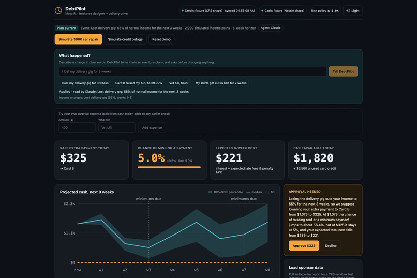The image size is (417, 278).
Task: Click the 'Applied - read by Claude' summary line
Action: (124, 92)
